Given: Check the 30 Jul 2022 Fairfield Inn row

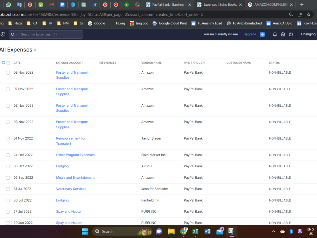Looking at the screenshot, I should [x=8, y=200].
